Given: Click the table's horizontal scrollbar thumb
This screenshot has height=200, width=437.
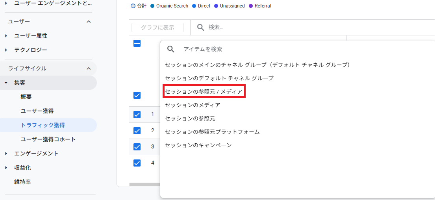Looking at the screenshot, I should coord(145,184).
